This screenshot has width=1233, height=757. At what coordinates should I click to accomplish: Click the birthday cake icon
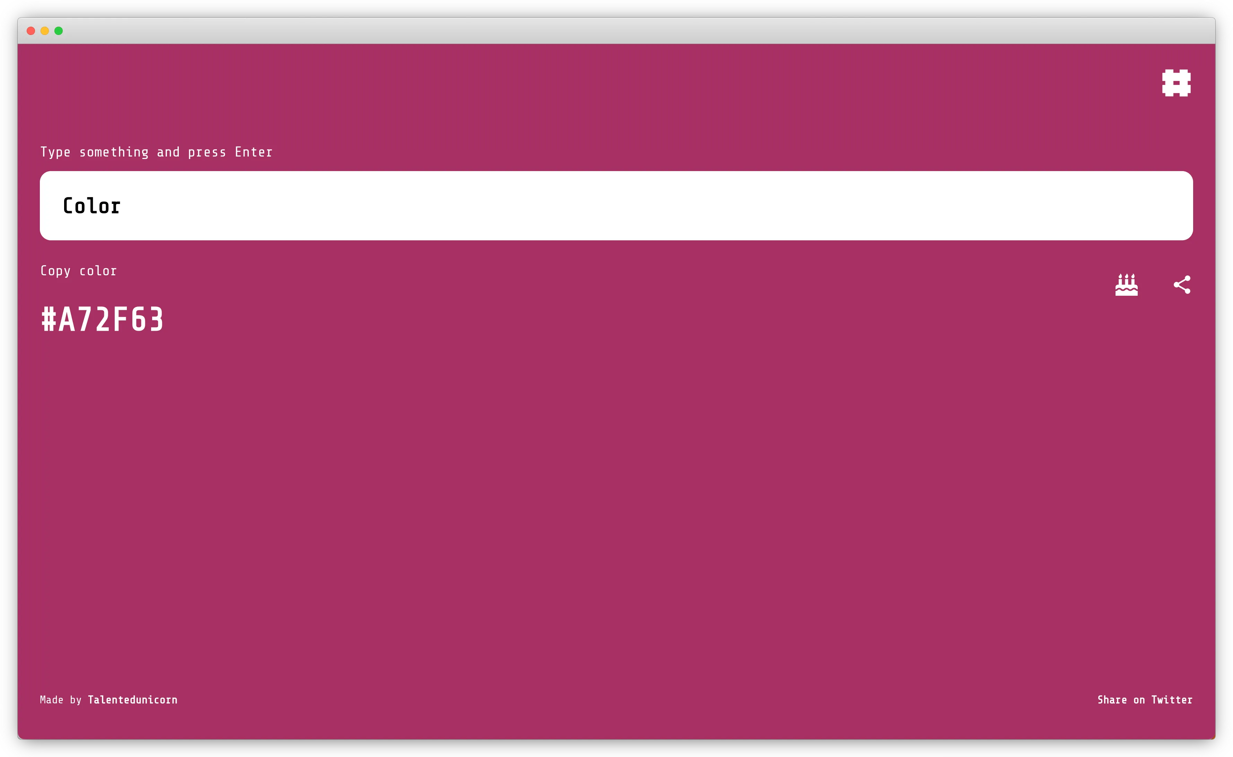click(x=1126, y=285)
